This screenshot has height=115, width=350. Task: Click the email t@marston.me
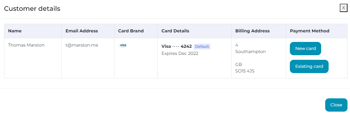click(x=82, y=45)
